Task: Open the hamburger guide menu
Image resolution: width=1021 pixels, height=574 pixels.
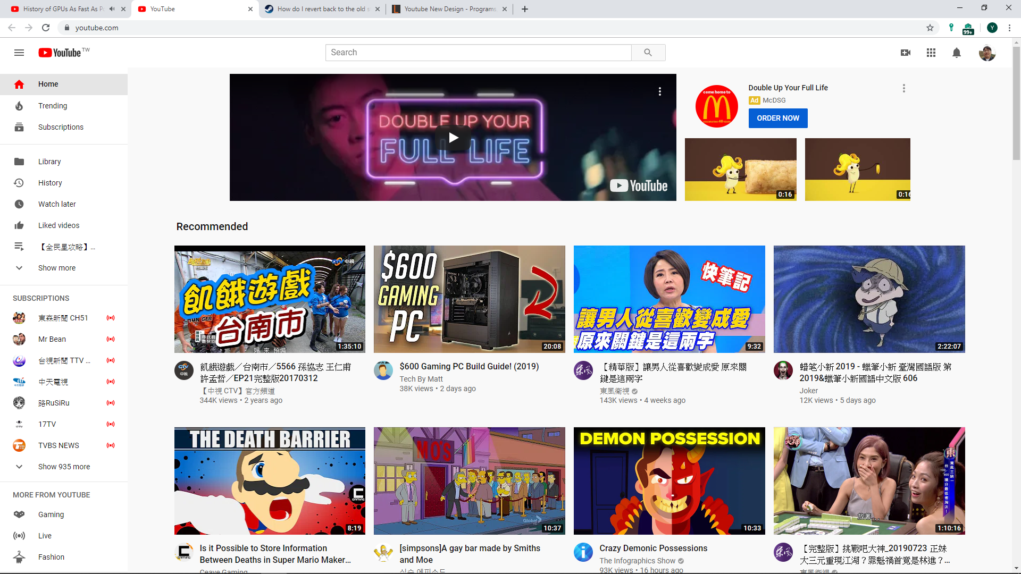Action: [x=19, y=53]
